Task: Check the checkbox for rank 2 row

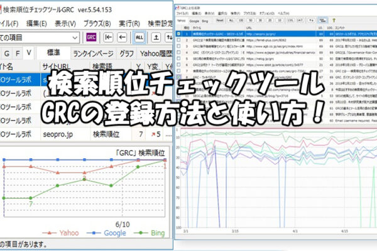Action: [x=178, y=40]
